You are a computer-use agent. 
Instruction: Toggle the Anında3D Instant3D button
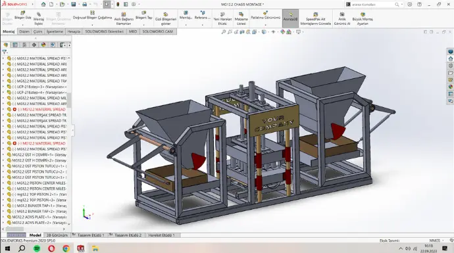(290, 18)
